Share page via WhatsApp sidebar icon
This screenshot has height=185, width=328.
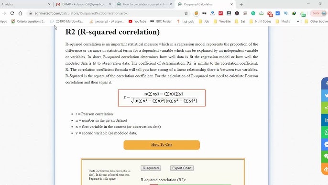point(325,132)
